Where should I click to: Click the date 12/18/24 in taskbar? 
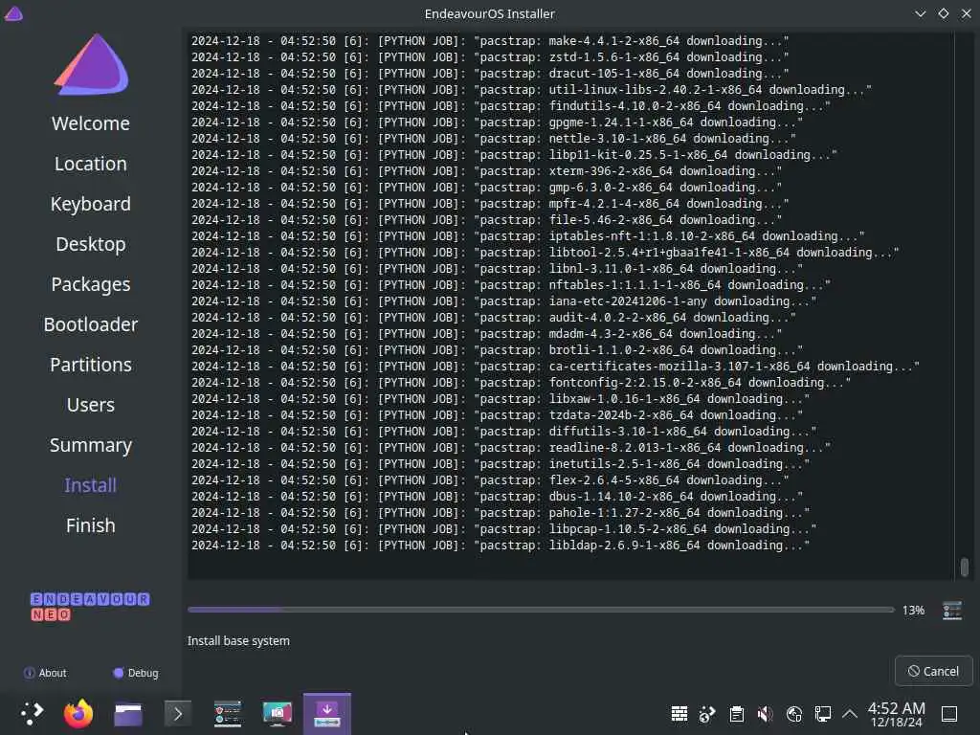pyautogui.click(x=896, y=723)
